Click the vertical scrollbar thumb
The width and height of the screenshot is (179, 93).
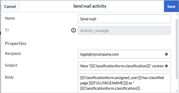(x=177, y=49)
